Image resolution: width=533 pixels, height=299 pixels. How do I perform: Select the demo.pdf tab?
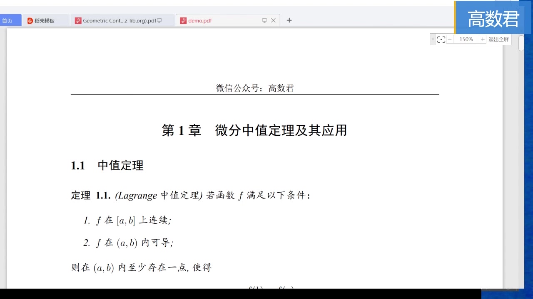point(228,20)
